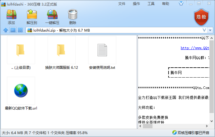
Task: Open the skin (shirt) icon in title bar
Action: [x=181, y=4]
